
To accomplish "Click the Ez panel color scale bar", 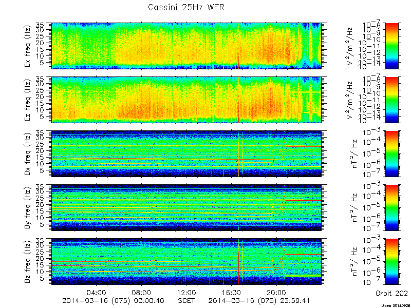I will point(391,100).
